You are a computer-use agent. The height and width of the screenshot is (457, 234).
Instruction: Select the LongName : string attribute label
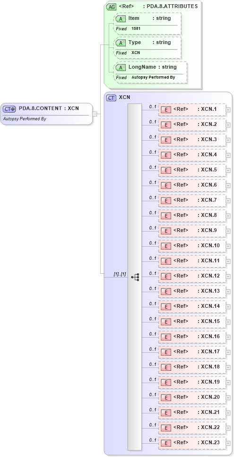[153, 67]
